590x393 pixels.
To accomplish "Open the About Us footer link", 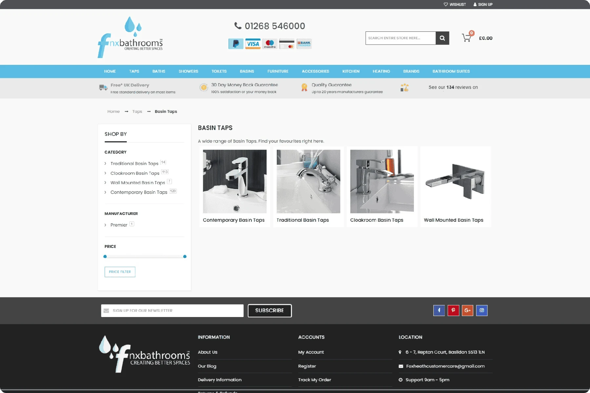I will [x=207, y=352].
